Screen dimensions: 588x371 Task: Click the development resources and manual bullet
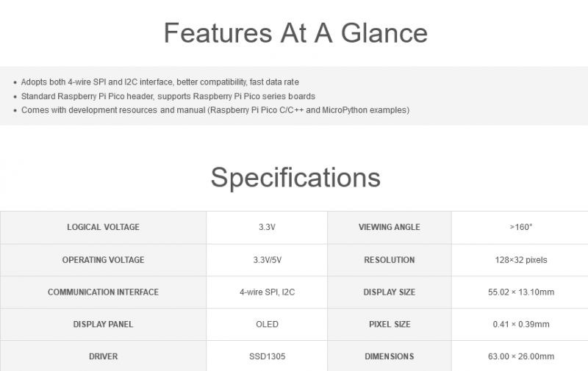(215, 110)
